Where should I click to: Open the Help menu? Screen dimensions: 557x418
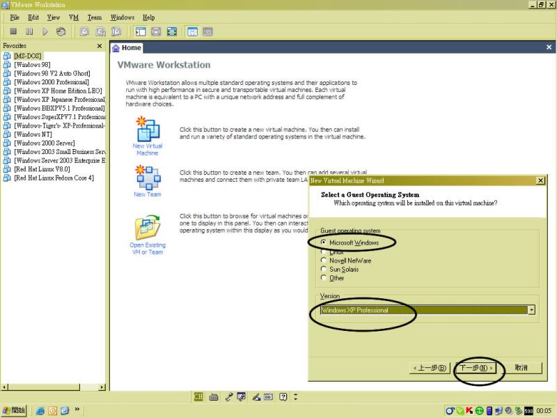[x=149, y=17]
